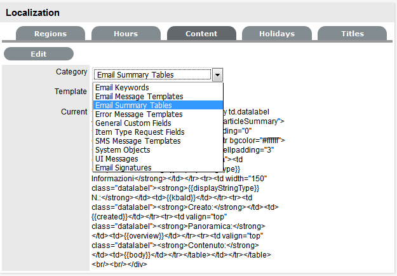Collapse the Category dropdown arrow

click(217, 75)
